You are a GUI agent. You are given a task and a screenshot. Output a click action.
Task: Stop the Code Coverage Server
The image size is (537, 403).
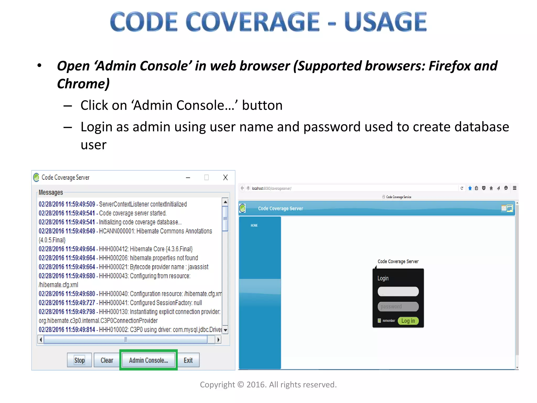click(79, 360)
